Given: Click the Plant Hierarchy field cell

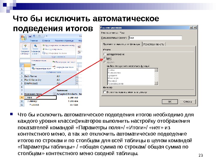Looking at the screenshot, I should pos(40,80).
